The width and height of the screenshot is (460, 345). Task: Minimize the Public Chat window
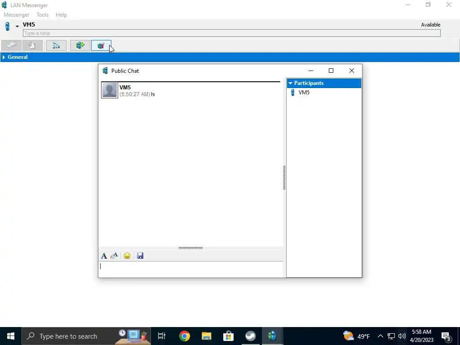[x=311, y=71]
